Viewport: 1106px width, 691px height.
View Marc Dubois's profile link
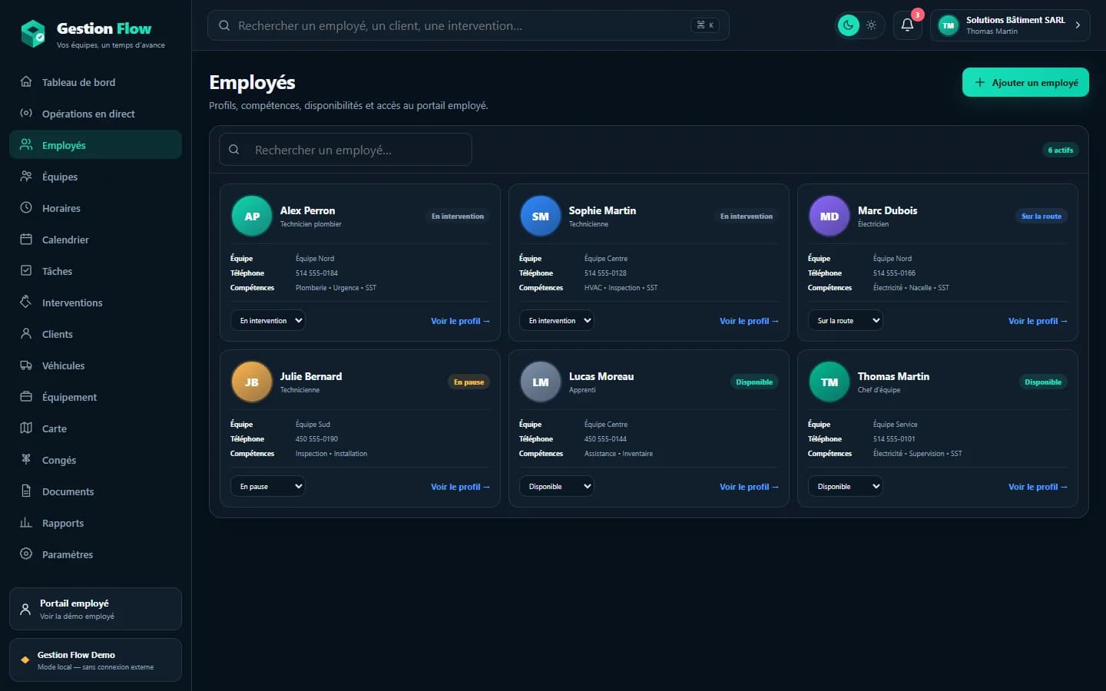(x=1038, y=321)
